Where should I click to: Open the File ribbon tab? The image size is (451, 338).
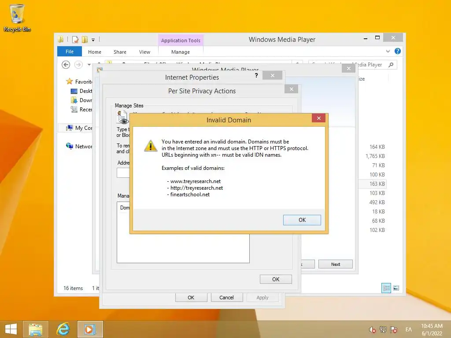(70, 51)
